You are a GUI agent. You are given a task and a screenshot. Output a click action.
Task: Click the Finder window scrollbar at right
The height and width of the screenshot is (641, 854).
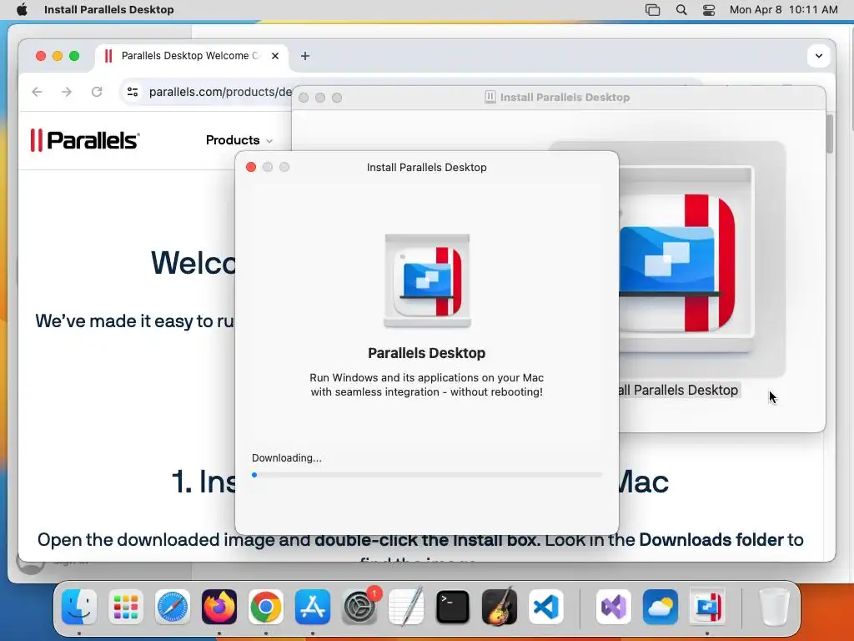pos(830,134)
